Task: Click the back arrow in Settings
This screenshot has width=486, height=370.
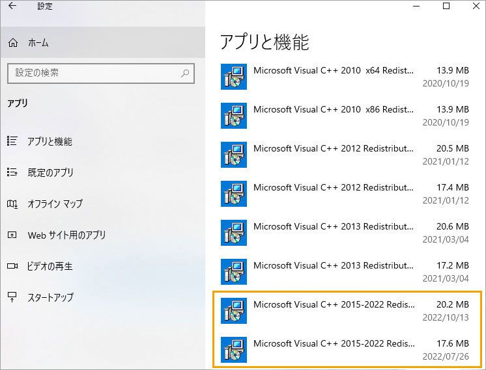Action: 12,6
